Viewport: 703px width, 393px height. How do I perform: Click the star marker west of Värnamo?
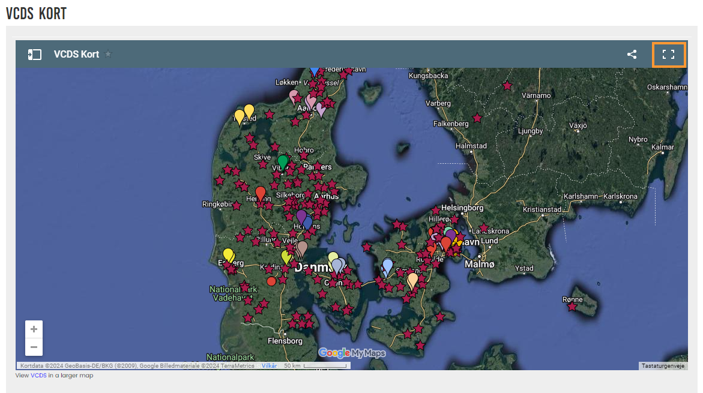(507, 86)
